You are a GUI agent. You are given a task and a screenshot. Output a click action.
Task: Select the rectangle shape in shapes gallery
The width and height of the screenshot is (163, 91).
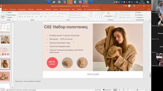pos(97,13)
